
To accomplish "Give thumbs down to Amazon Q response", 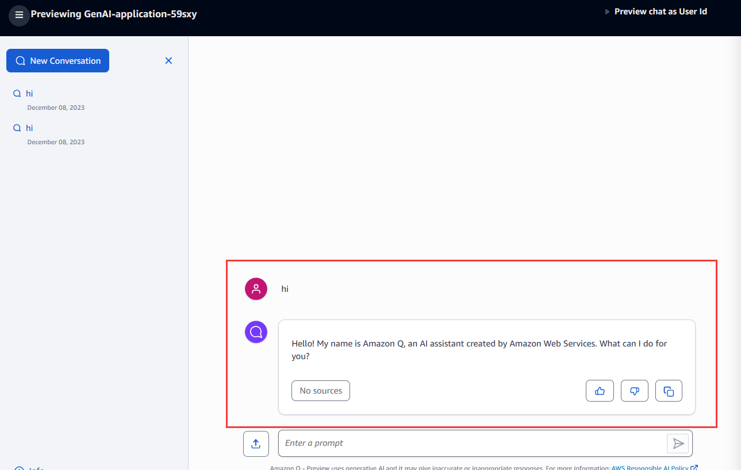I will 635,391.
